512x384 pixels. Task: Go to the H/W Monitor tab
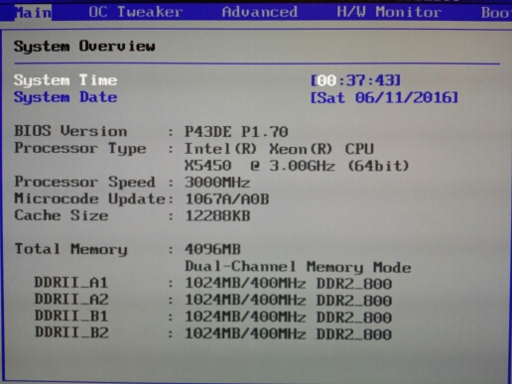tap(389, 12)
